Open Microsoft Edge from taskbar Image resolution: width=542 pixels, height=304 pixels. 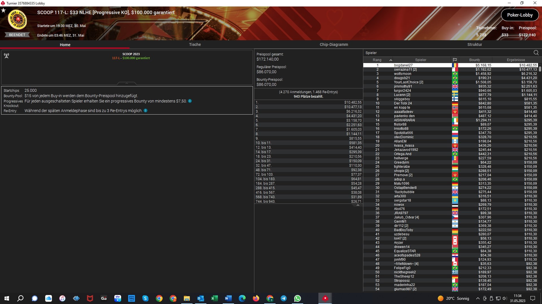[242, 298]
